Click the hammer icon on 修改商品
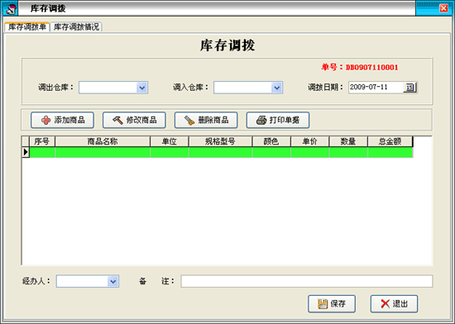Viewport: 455px width, 324px height. (117, 120)
